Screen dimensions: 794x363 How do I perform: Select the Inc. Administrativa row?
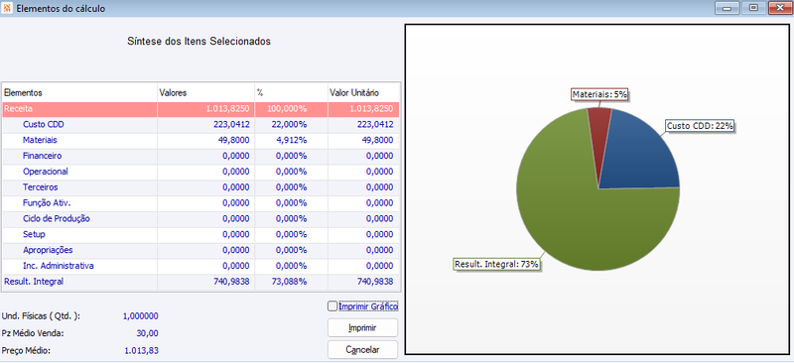tap(201, 266)
